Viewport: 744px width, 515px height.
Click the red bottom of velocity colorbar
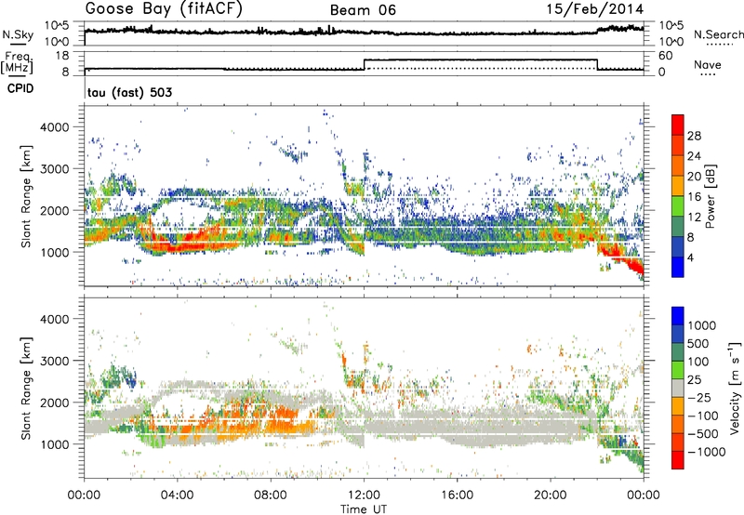678,460
